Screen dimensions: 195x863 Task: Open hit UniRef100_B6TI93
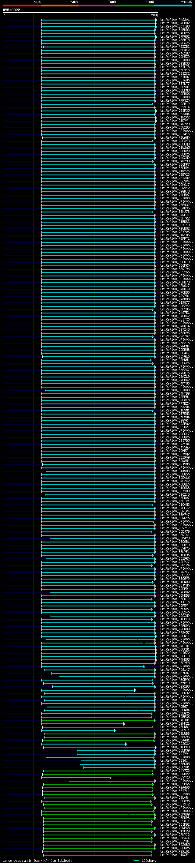coord(175,26)
